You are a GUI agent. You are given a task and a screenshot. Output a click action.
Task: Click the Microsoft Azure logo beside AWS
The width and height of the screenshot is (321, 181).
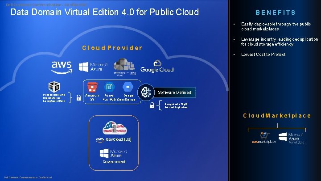pyautogui.click(x=93, y=67)
